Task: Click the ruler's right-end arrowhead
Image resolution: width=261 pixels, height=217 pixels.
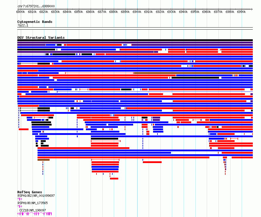Action: (x=252, y=9)
